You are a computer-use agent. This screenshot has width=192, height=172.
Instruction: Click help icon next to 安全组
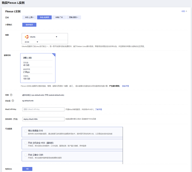13,100
